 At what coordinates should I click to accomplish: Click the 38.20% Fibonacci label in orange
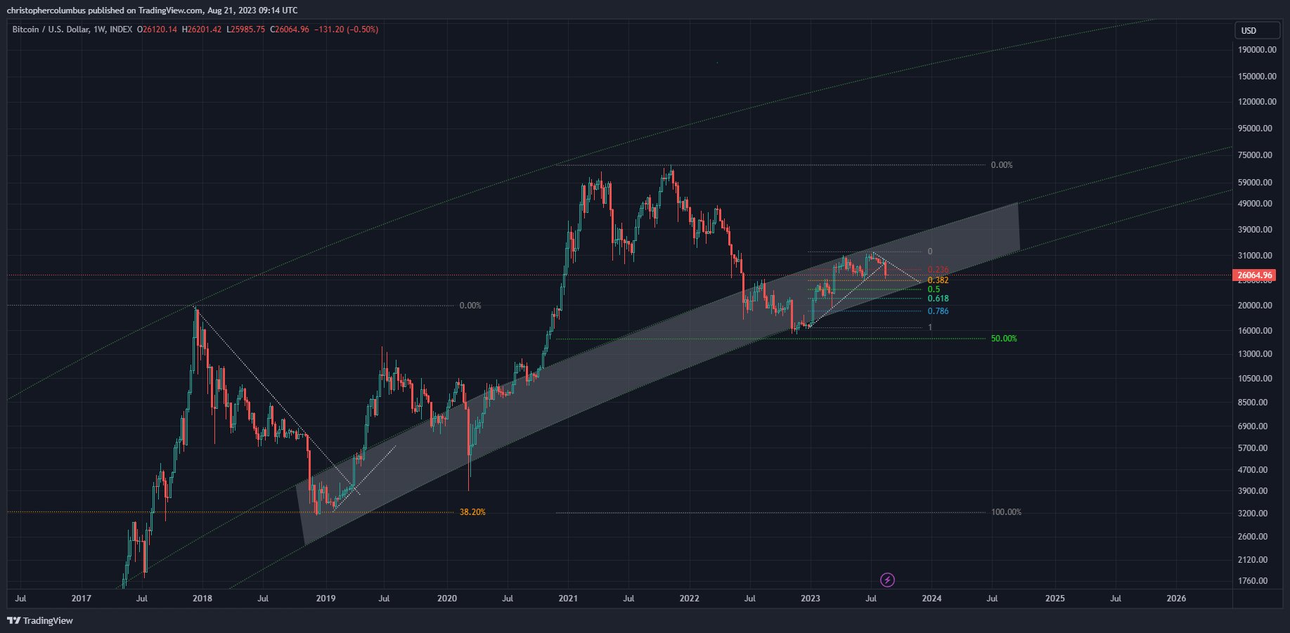(472, 512)
